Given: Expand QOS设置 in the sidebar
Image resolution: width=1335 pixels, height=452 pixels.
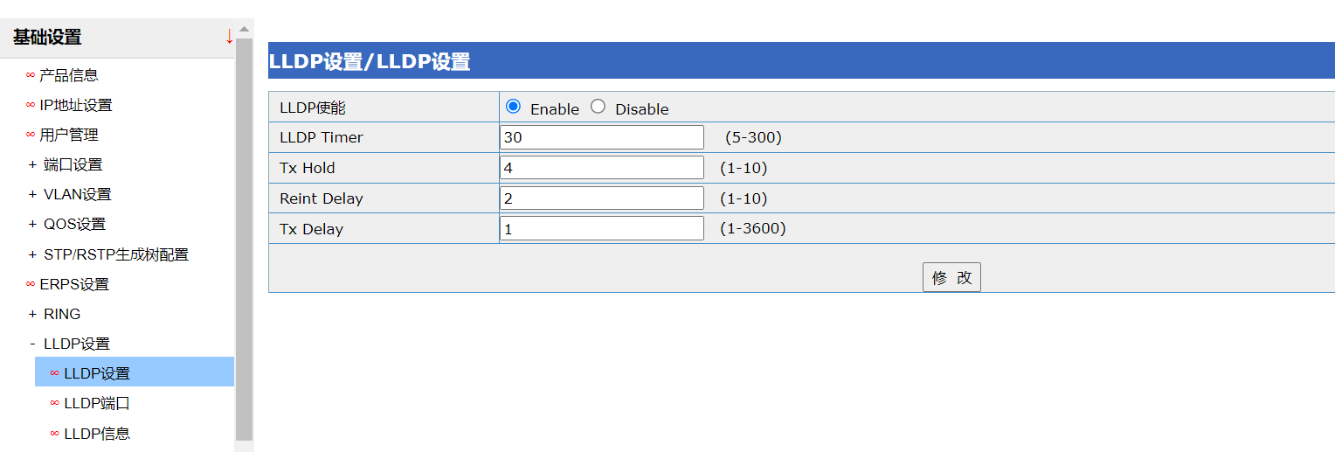Looking at the screenshot, I should tap(74, 224).
